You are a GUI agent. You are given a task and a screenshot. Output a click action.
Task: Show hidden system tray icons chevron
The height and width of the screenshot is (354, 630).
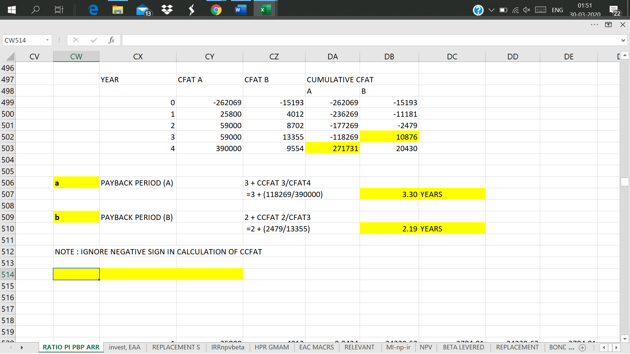click(491, 10)
